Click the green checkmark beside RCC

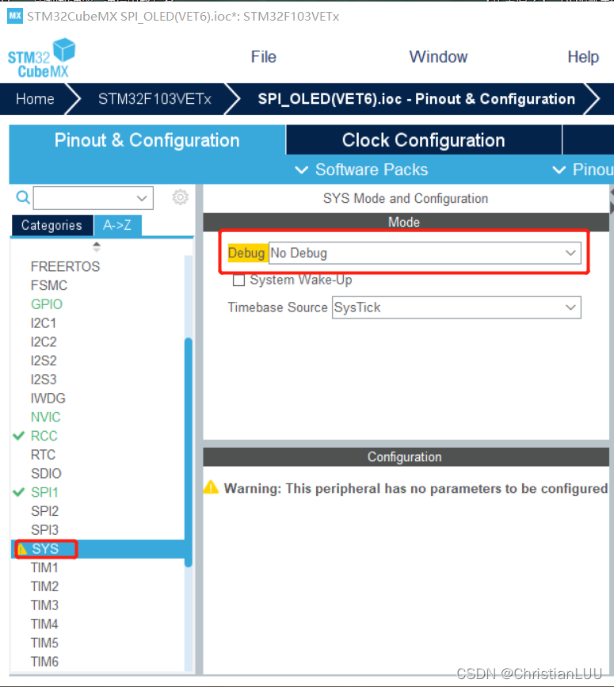(x=19, y=436)
